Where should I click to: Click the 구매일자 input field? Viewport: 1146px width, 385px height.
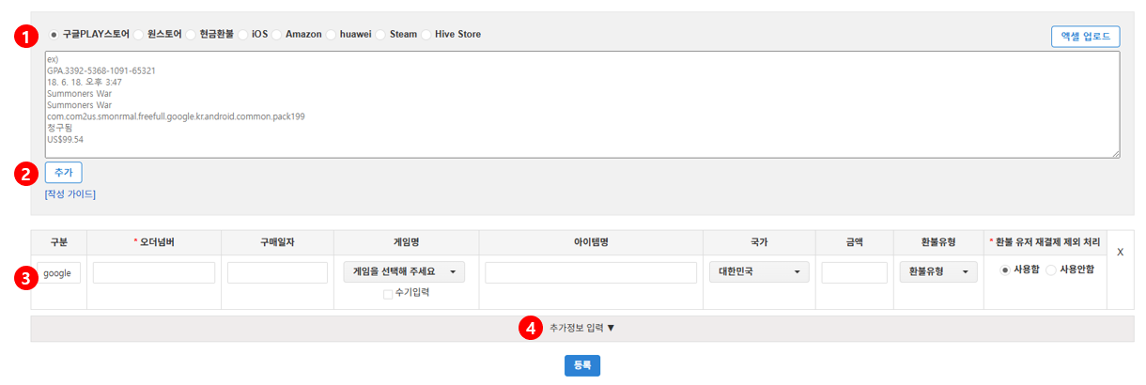[276, 272]
